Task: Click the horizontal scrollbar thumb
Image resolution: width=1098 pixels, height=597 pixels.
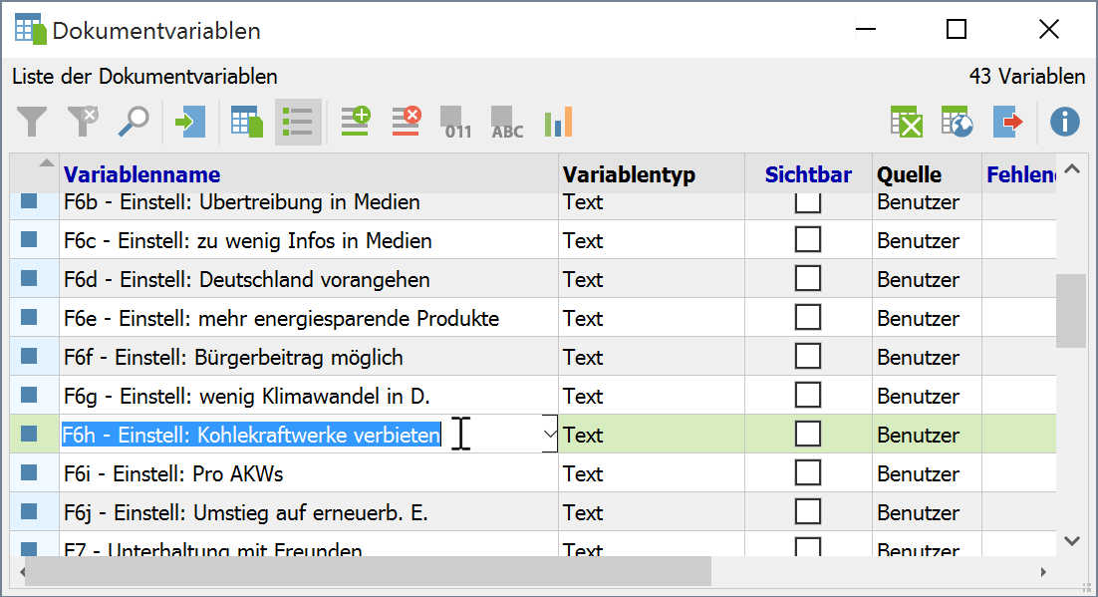Action: tap(369, 571)
